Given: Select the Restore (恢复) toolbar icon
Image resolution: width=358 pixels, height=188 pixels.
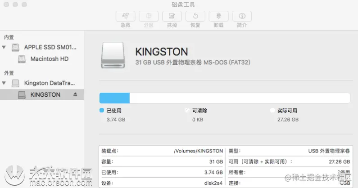Looking at the screenshot, I should tap(195, 16).
